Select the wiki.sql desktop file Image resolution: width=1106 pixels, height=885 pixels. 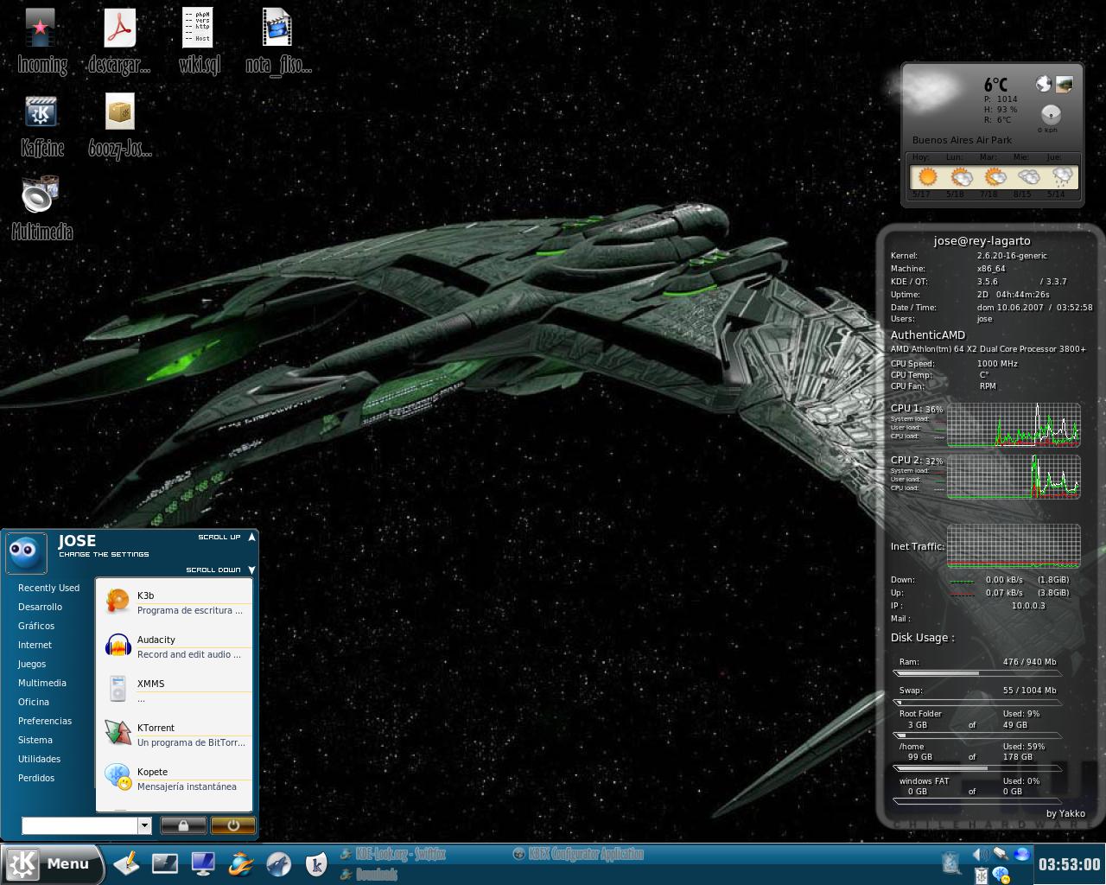tap(199, 41)
